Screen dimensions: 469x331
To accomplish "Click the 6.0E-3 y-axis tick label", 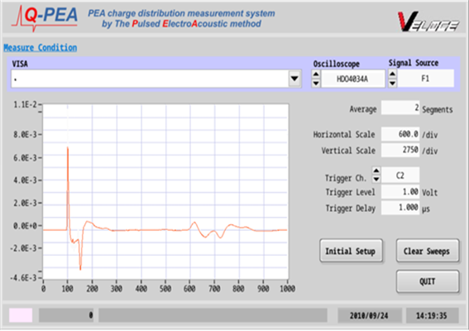I will tap(25, 158).
